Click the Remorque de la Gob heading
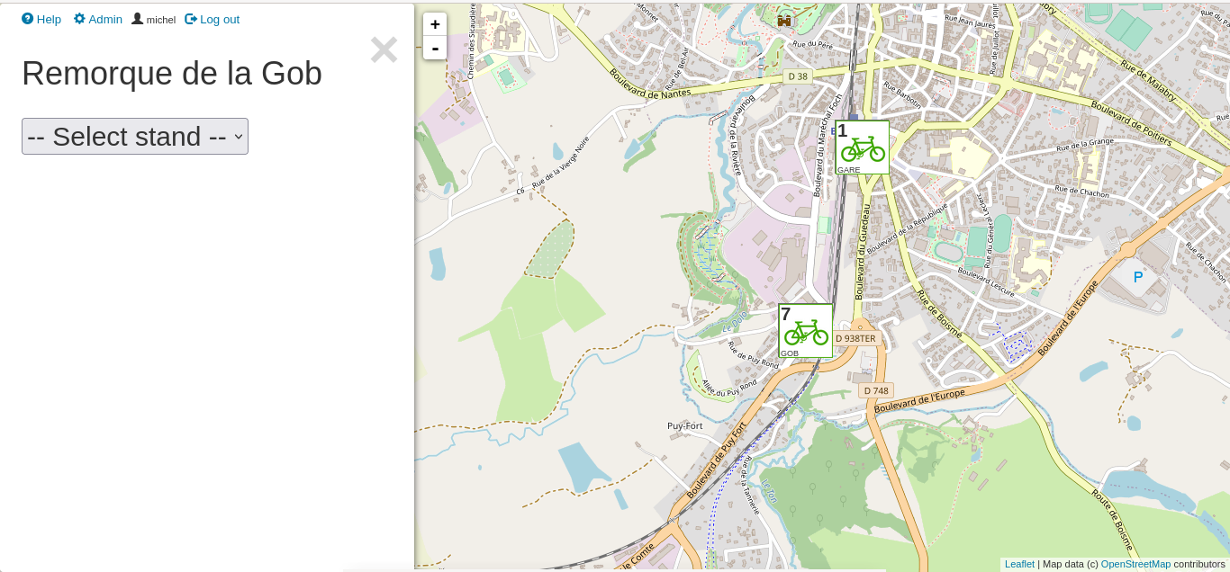Screen dimensions: 1230x572 [172, 74]
